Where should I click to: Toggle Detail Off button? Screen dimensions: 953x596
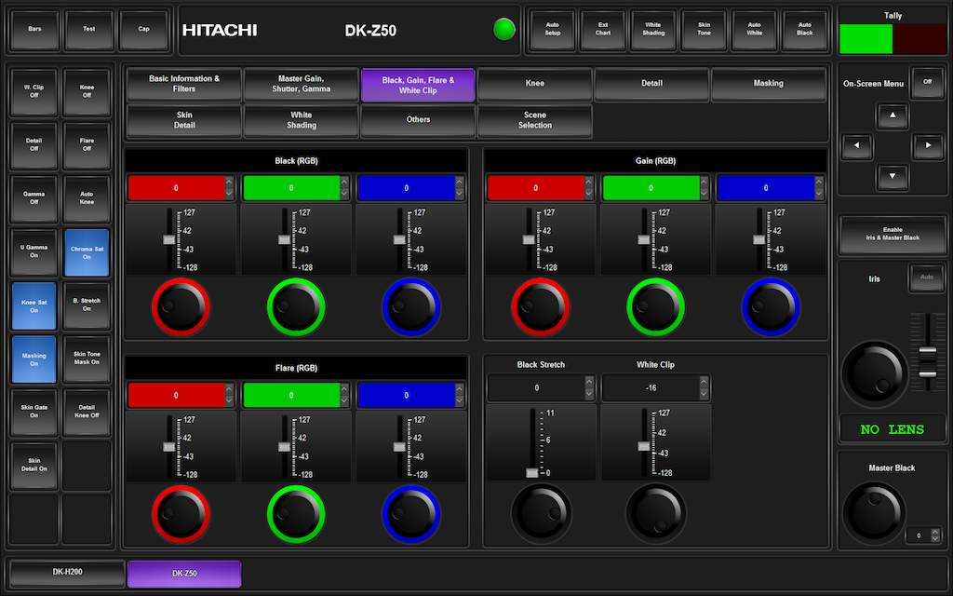(34, 145)
